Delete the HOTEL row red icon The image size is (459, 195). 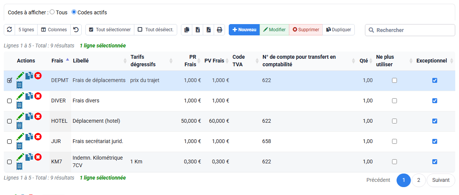tap(38, 116)
